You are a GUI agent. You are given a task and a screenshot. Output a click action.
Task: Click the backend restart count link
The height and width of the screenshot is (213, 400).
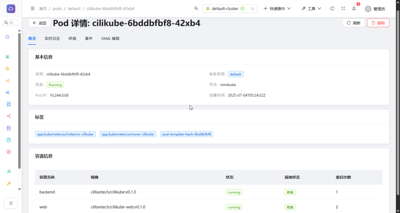[337, 192]
